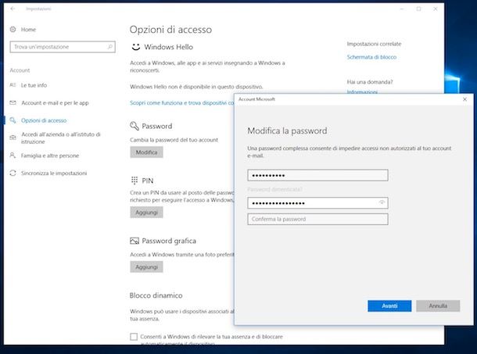Click the search magnifier in the settings search box
This screenshot has width=477, height=354.
(109, 47)
